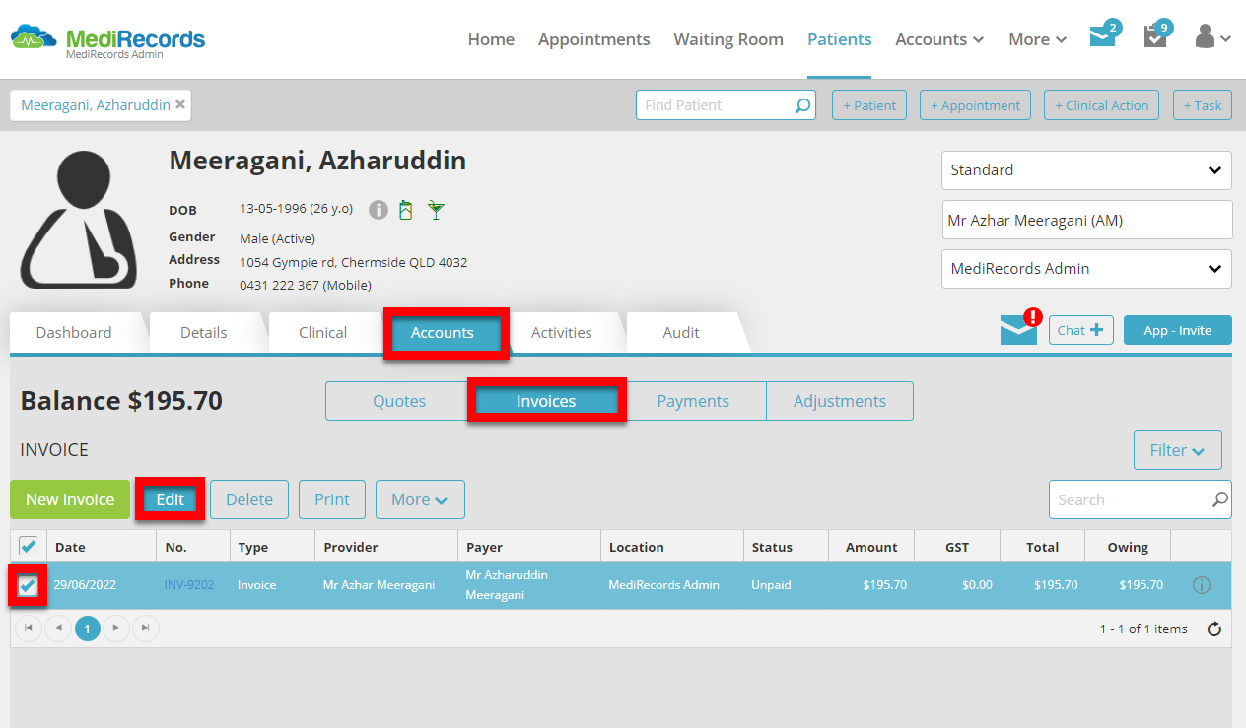Toggle the select-all invoices checkbox
Viewport: 1246px width, 728px height.
tap(29, 546)
